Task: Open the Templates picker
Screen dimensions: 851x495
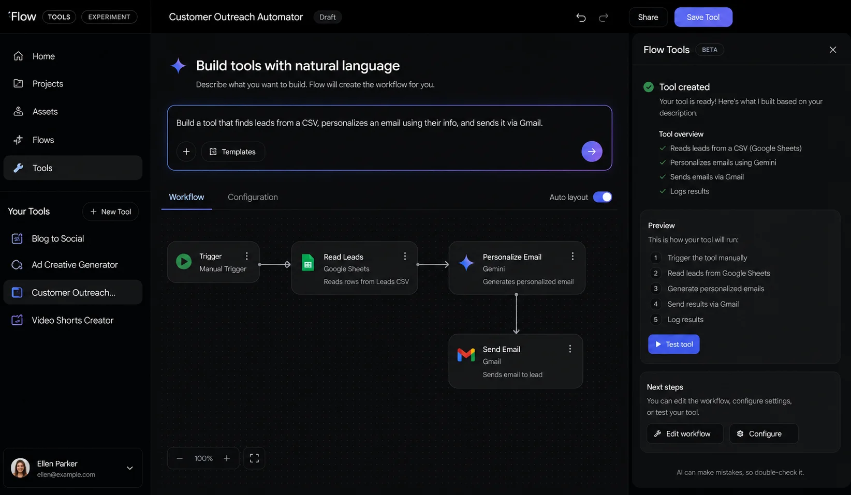Action: tap(233, 152)
